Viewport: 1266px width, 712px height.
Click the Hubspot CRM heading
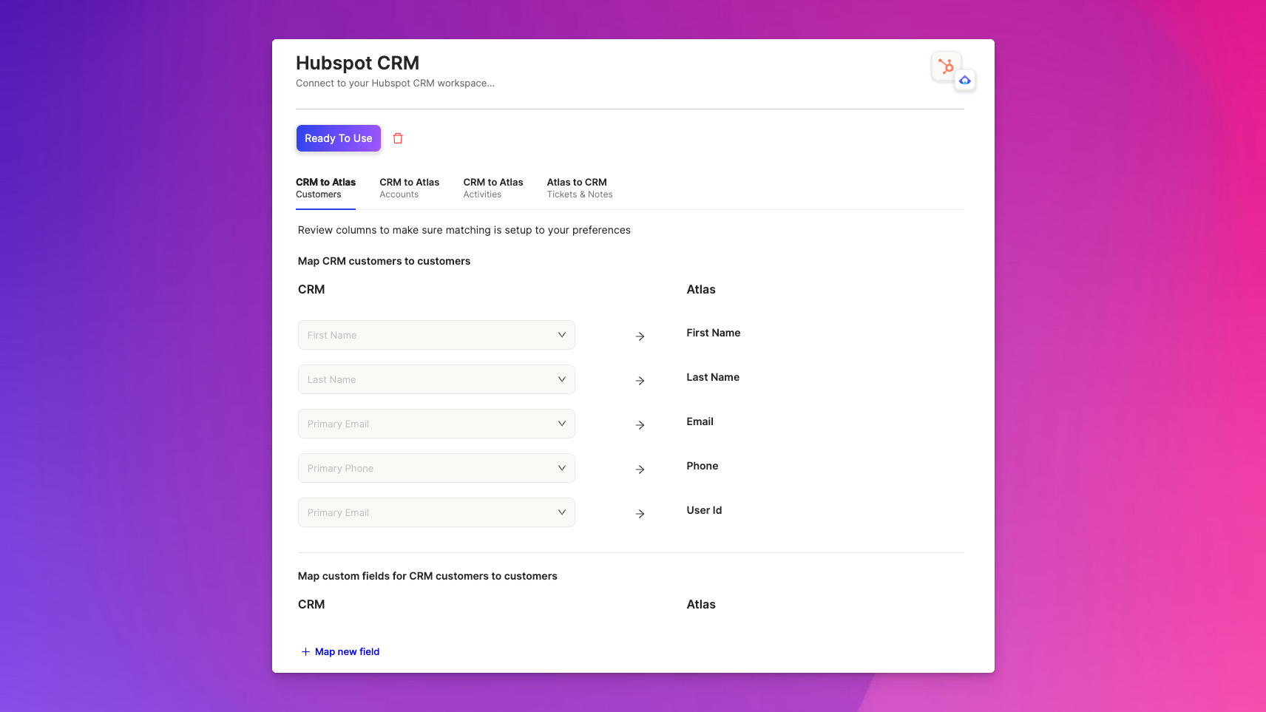(357, 63)
